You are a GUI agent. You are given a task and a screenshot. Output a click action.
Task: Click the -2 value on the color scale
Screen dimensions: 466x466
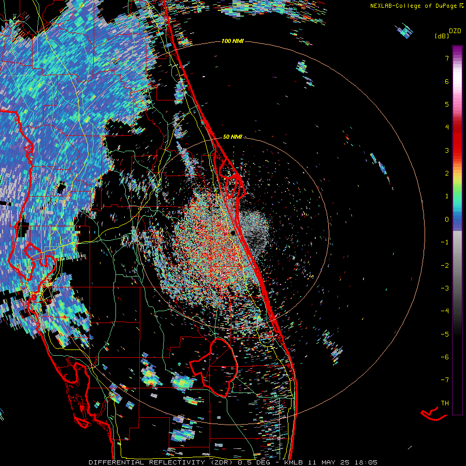coord(445,265)
